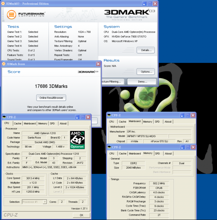Open SPD tab in the CPU-Z Motherboard window

point(157,122)
